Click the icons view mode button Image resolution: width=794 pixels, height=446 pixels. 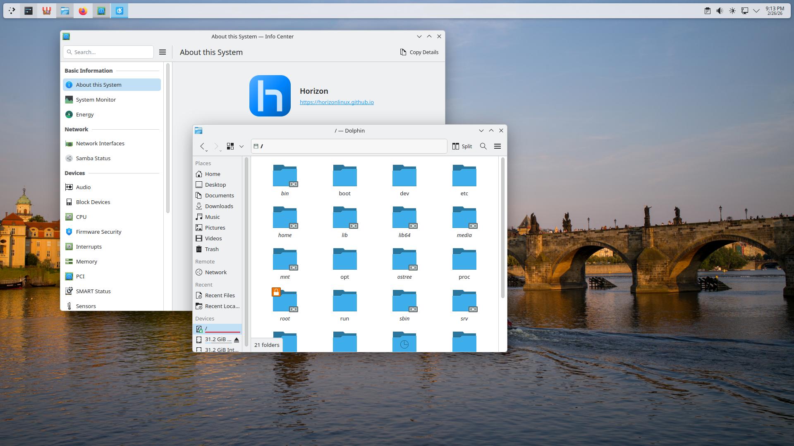230,146
